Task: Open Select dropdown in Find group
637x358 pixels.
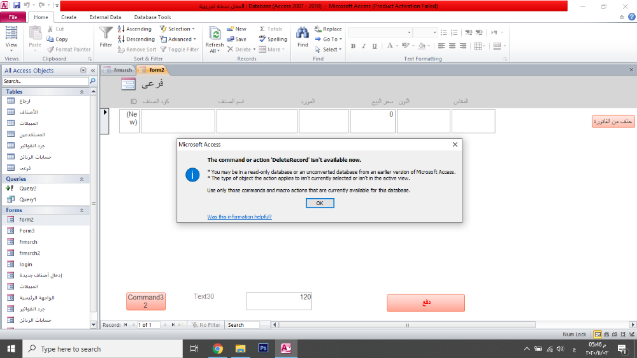Action: click(328, 50)
